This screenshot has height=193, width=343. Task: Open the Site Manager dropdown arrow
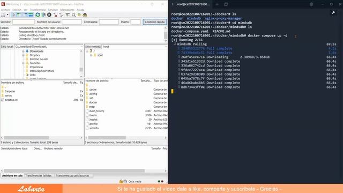(x=8, y=15)
